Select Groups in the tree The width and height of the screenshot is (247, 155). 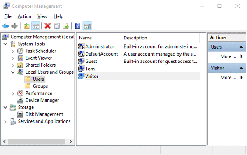40,86
